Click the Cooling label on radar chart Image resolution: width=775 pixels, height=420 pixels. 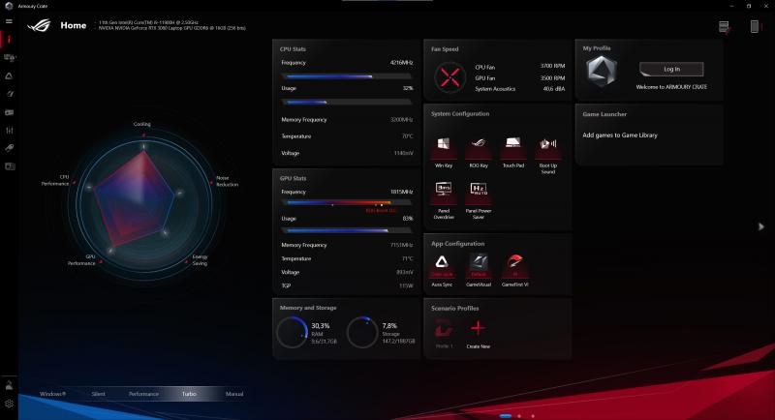coord(141,125)
